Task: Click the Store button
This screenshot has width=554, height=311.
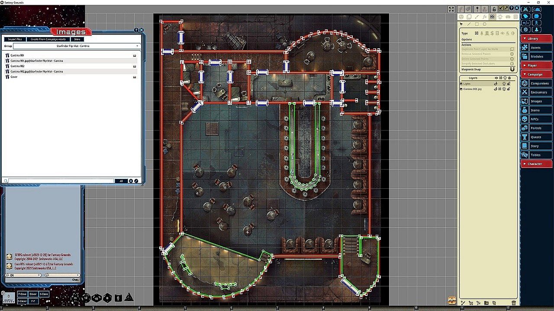Action: (77, 39)
